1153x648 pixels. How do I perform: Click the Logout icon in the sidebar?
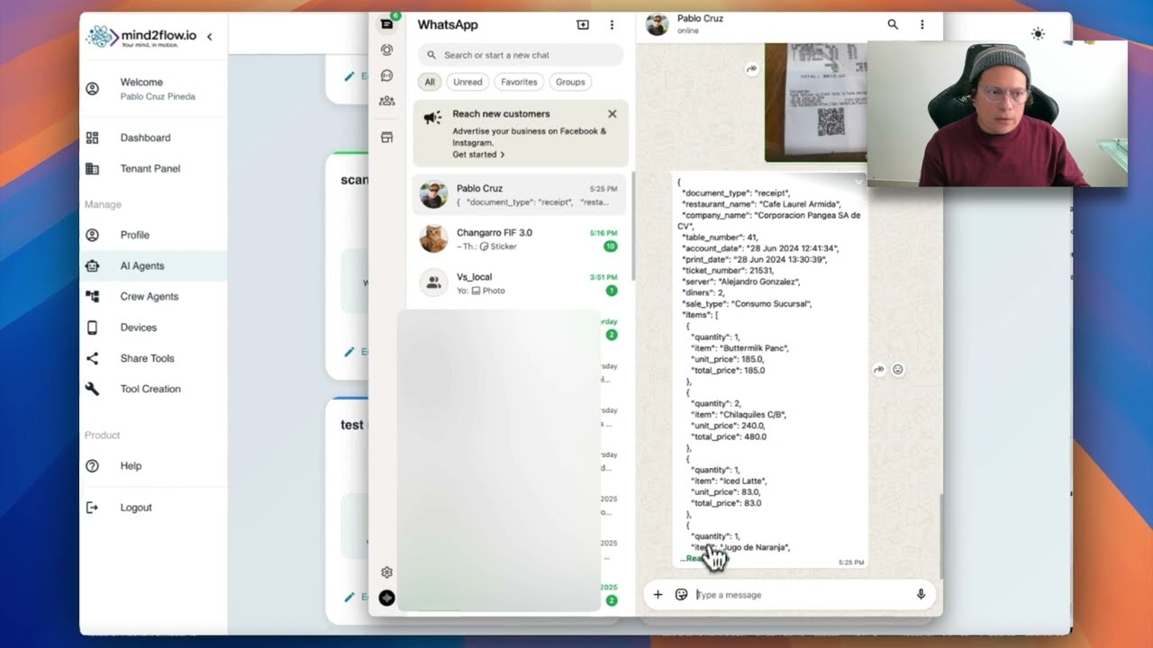pos(92,508)
